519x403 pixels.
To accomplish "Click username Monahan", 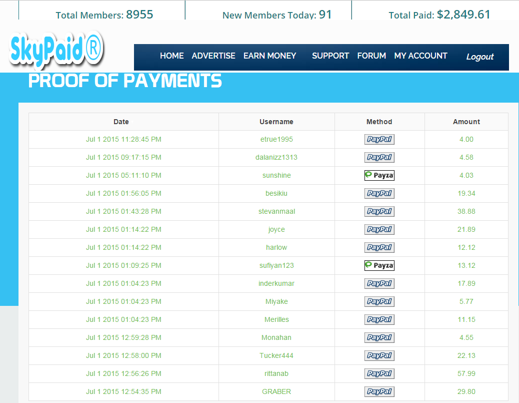I will (x=276, y=337).
